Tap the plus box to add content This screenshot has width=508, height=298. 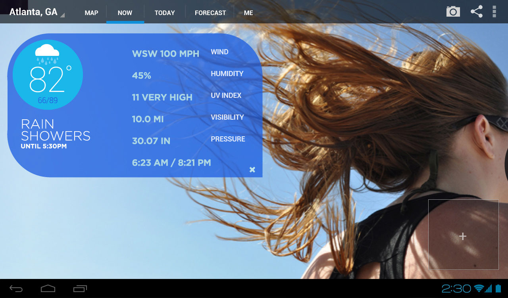(x=463, y=236)
